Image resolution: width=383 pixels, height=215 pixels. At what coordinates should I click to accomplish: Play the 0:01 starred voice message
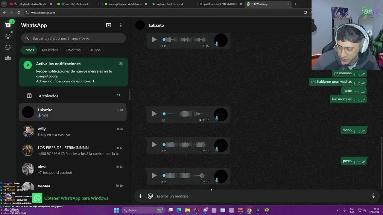tap(154, 114)
